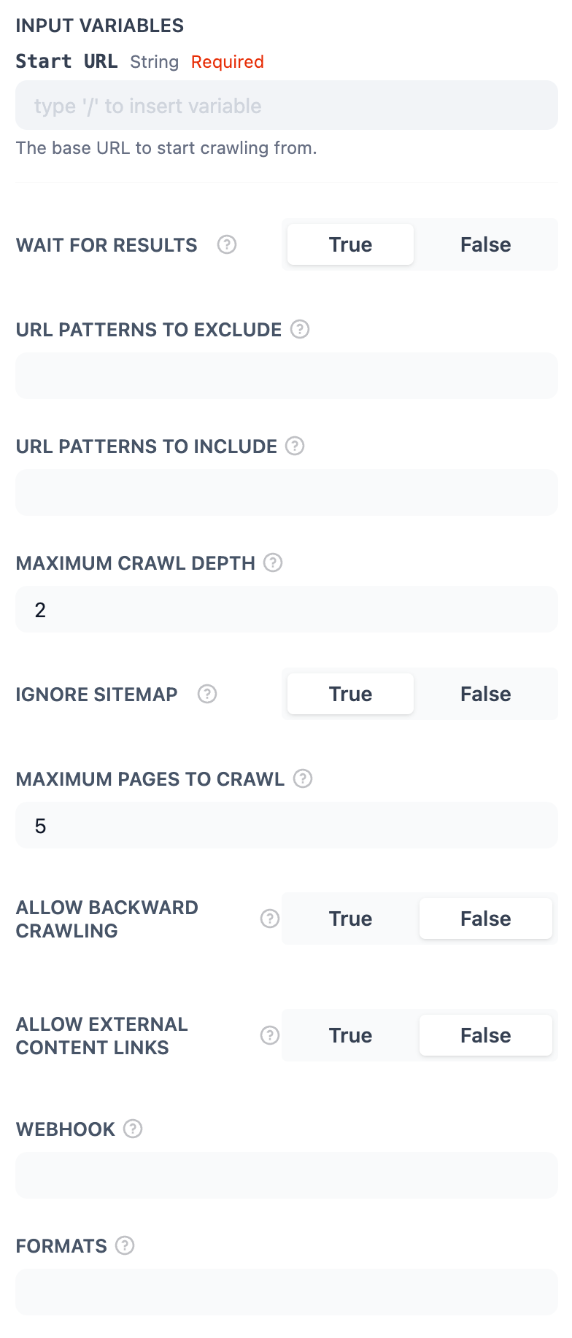Enable Allow Backward Crawling with True

coord(350,919)
